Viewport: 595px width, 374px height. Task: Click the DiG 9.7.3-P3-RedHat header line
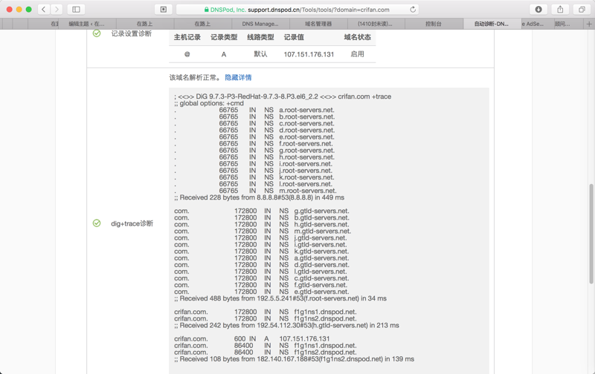(283, 96)
